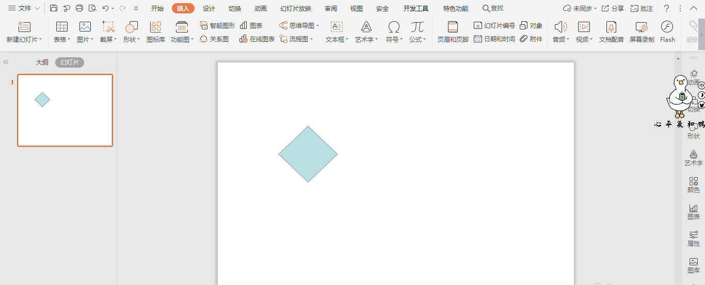Switch to the 设计 design tab
705x285 pixels.
click(x=209, y=8)
